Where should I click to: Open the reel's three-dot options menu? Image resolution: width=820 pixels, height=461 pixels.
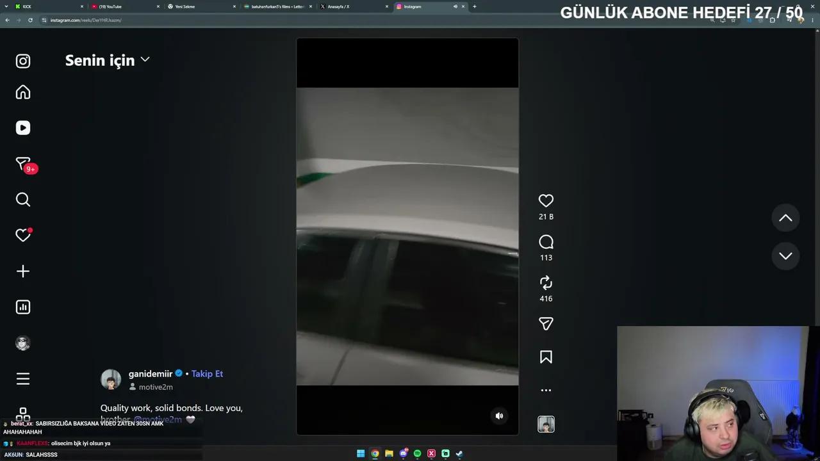point(546,390)
